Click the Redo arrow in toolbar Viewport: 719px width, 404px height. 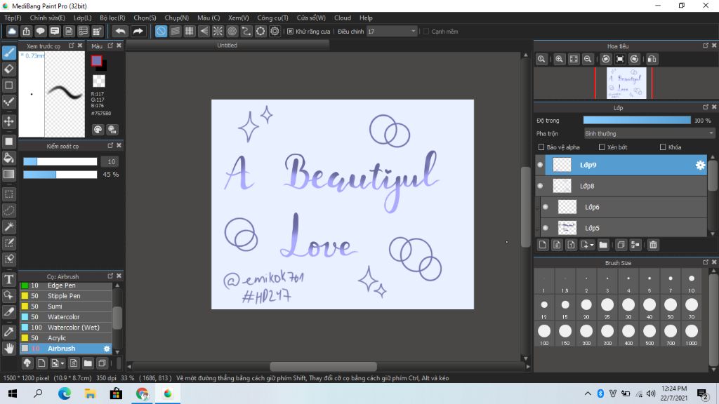point(138,31)
